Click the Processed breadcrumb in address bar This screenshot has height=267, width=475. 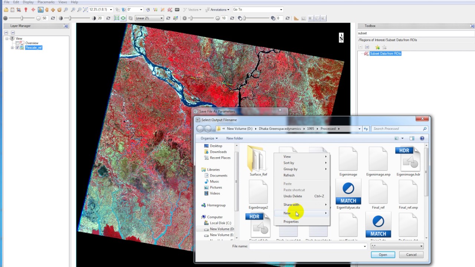tap(328, 129)
